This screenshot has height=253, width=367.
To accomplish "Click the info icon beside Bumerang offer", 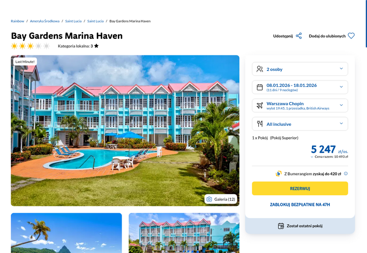I will (x=346, y=173).
